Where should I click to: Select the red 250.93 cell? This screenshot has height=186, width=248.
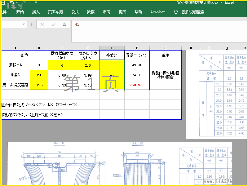click(137, 85)
